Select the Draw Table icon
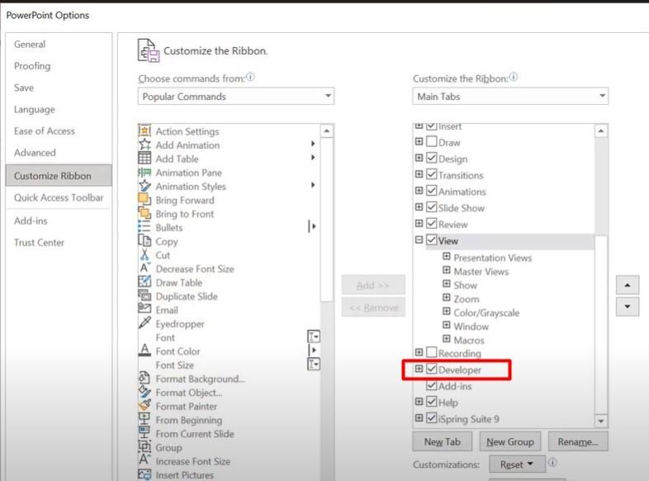 click(144, 282)
